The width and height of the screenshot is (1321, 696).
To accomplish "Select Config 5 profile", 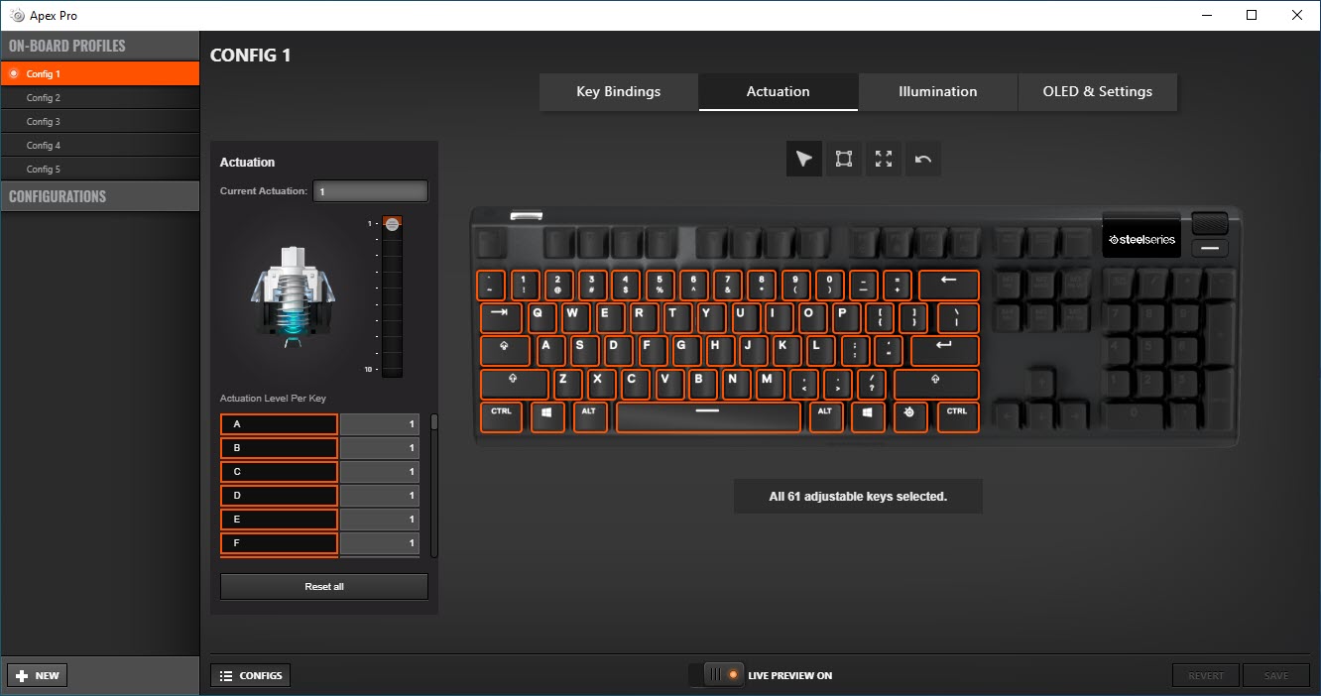I will coord(100,169).
